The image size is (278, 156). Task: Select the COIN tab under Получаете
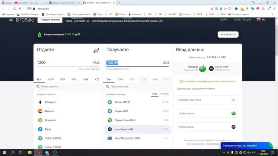click(120, 79)
